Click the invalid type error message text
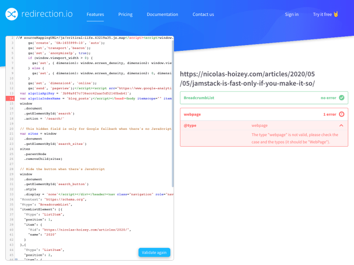The width and height of the screenshot is (354, 265). pos(295,138)
